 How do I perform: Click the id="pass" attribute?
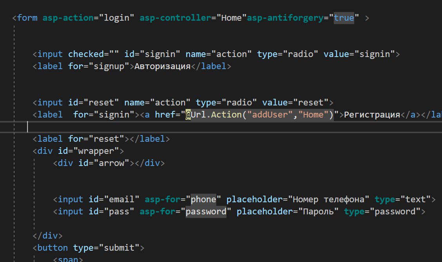click(111, 212)
